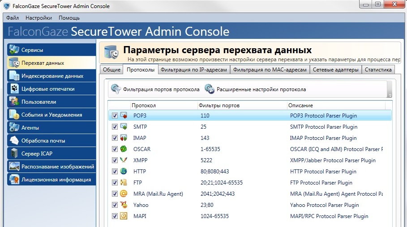Open События и Уведомления icon

[14, 114]
